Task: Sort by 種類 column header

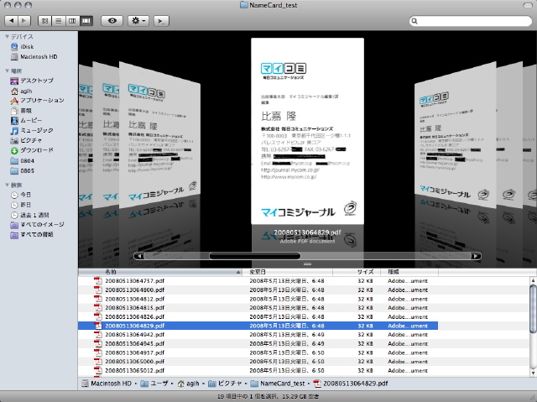Action: 409,272
